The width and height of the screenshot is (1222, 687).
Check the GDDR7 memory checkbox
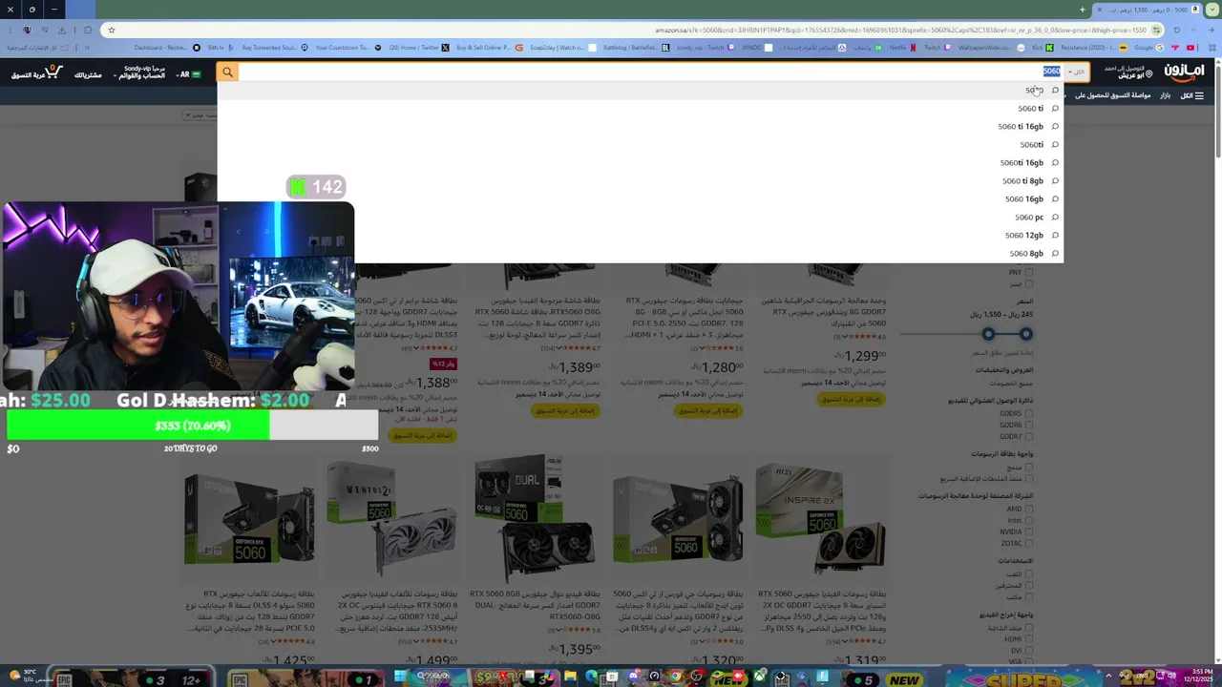(1028, 437)
